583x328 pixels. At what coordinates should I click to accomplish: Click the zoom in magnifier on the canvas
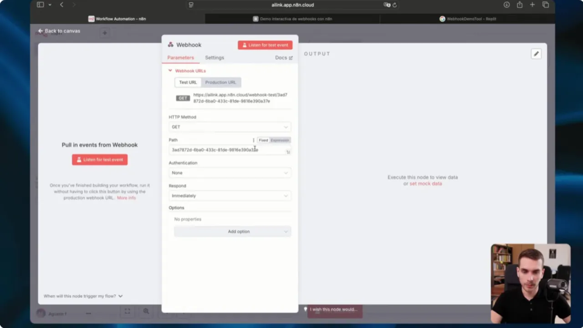[x=146, y=311]
